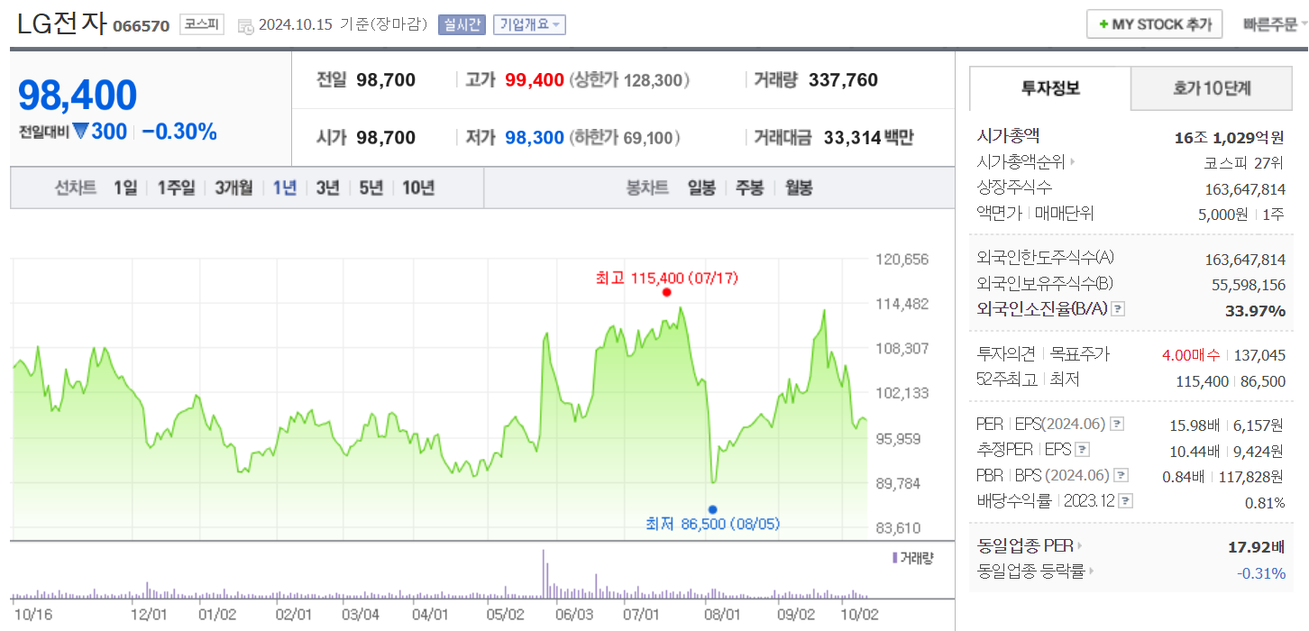The height and width of the screenshot is (631, 1309).
Task: Click the investment opinion 4.00매수
Action: tap(1191, 355)
